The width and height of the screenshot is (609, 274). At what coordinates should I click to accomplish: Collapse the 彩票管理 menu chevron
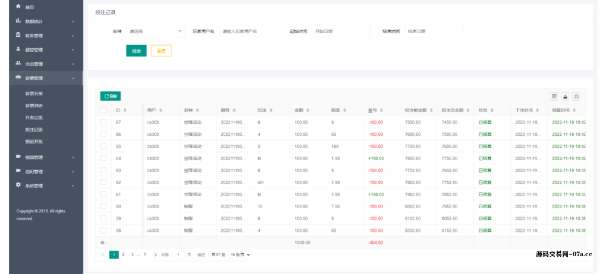point(73,78)
